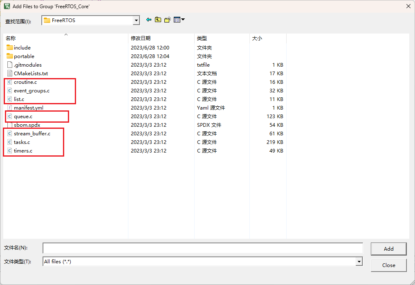
Task: Click the 32 KB size of event_groups.c
Action: (276, 90)
